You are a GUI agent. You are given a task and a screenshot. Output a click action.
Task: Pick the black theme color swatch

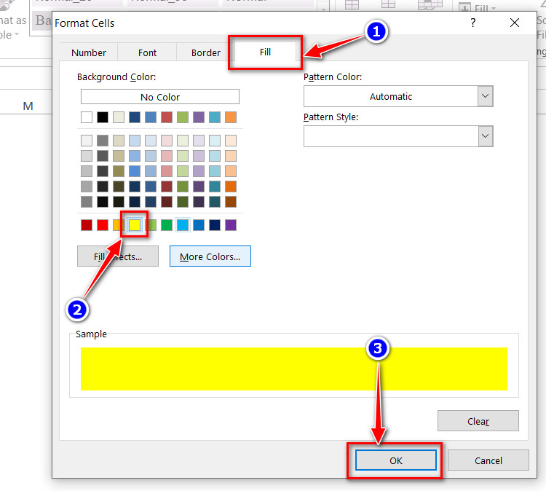103,117
